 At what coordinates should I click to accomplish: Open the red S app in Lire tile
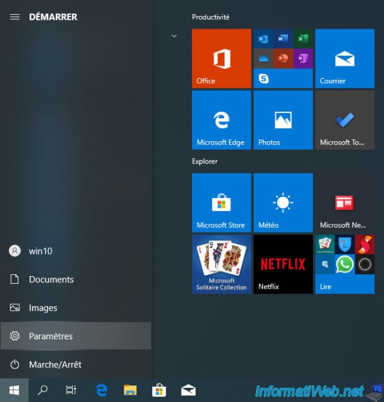click(365, 245)
